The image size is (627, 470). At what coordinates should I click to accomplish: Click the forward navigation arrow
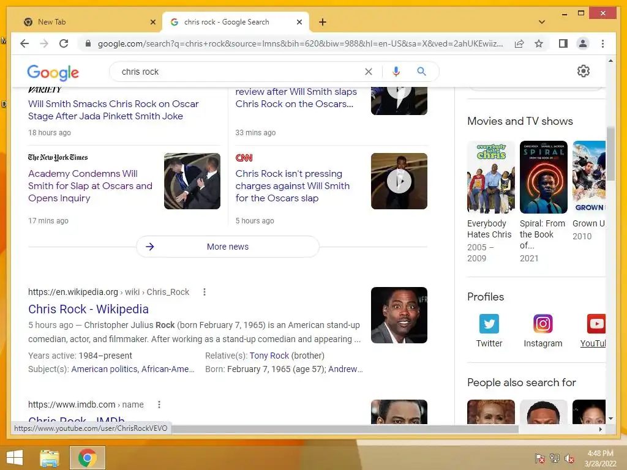pyautogui.click(x=44, y=43)
